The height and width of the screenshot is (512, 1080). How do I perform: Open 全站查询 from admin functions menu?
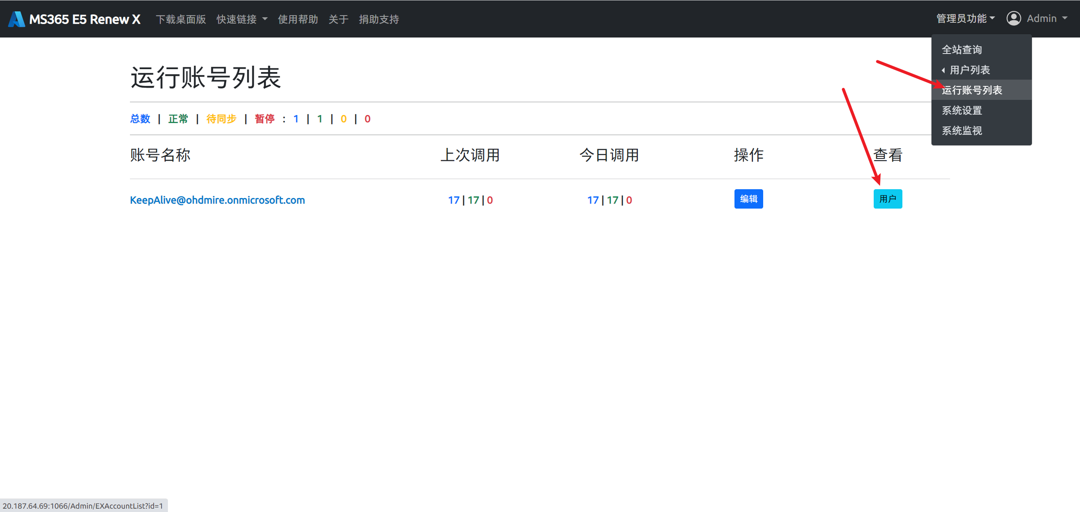[962, 49]
